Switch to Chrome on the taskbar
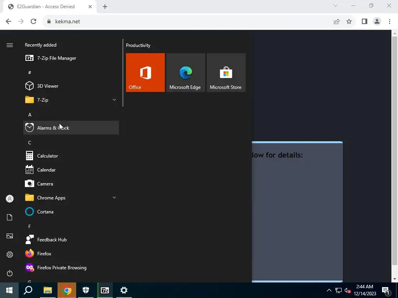Image resolution: width=398 pixels, height=298 pixels. pos(67,290)
